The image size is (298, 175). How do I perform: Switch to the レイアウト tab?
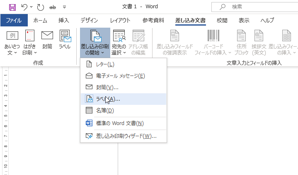[x=120, y=20]
